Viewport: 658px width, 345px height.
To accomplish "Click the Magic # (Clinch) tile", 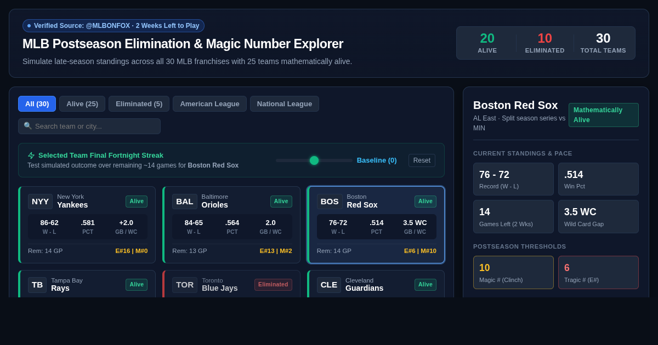I will (513, 272).
